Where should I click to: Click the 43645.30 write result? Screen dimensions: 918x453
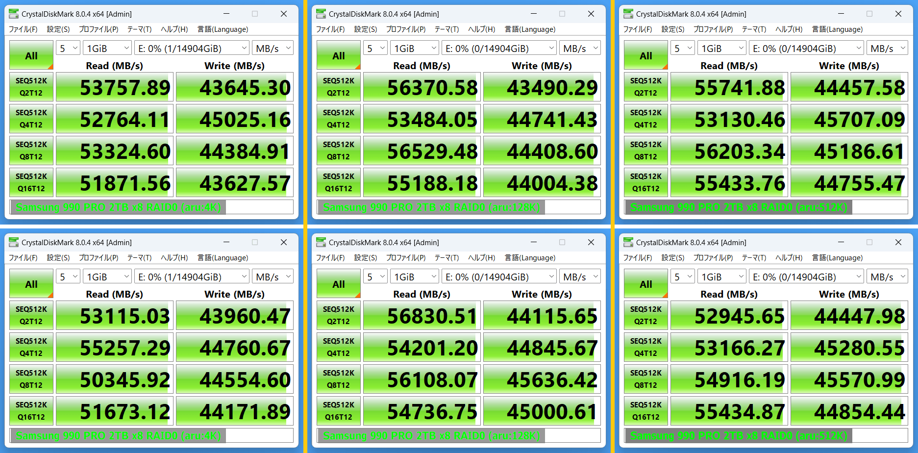235,87
